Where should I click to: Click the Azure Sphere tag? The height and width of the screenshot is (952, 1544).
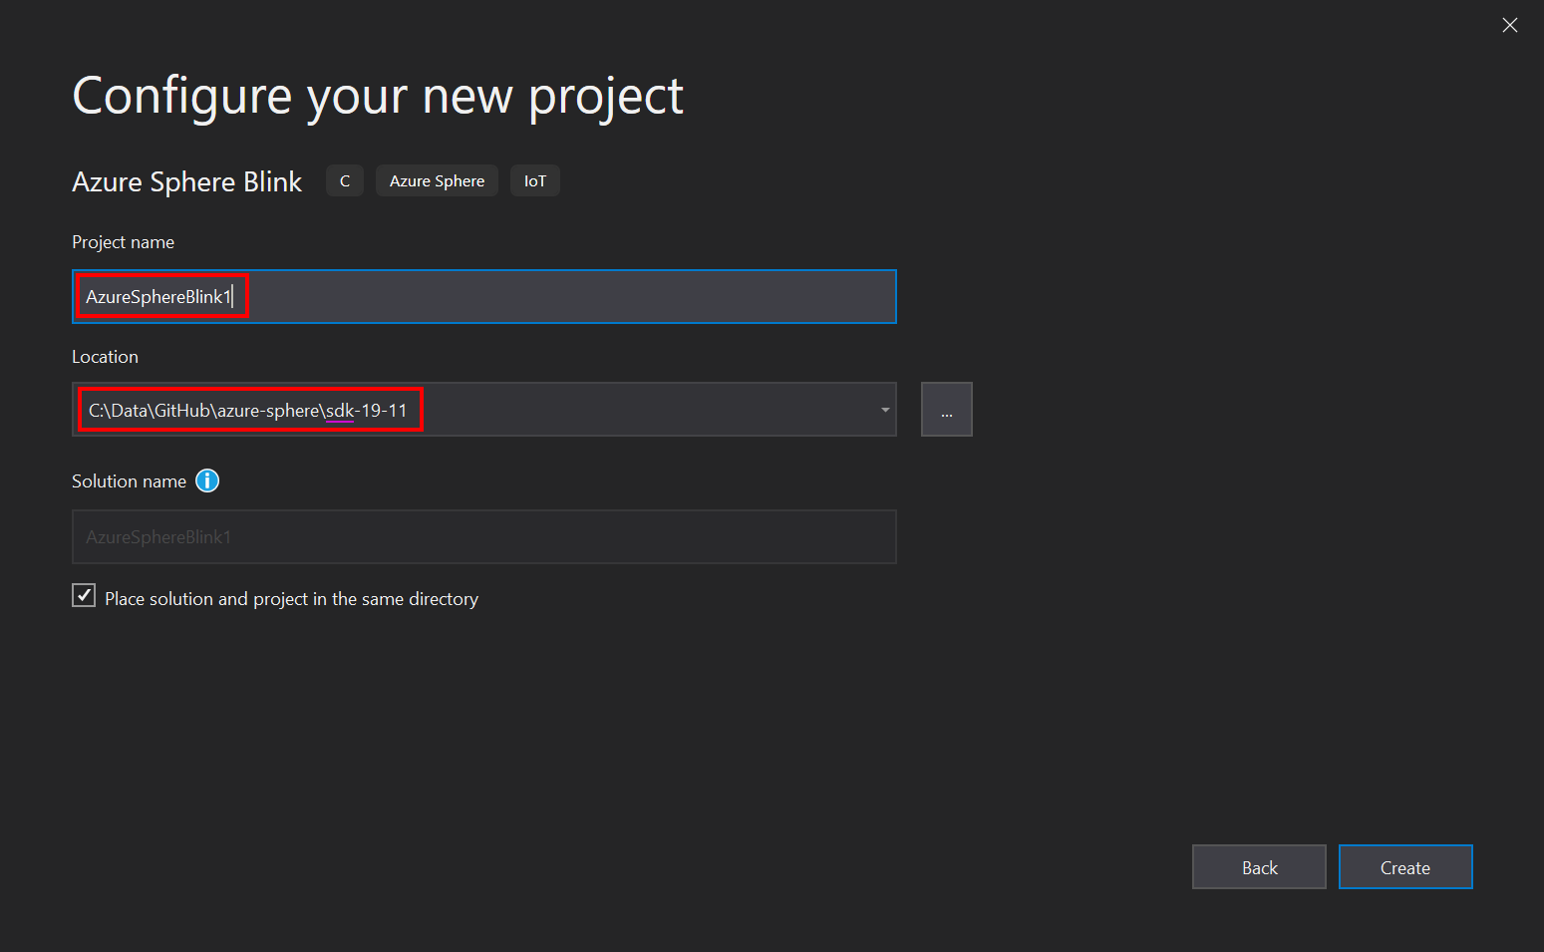pyautogui.click(x=437, y=181)
